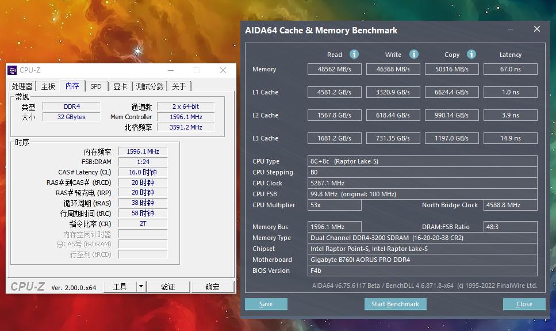Click the Write column info icon

[414, 54]
